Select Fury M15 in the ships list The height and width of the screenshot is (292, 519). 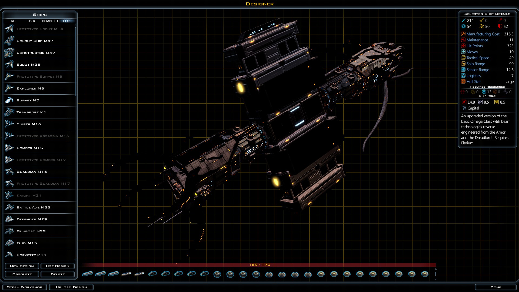click(39, 243)
